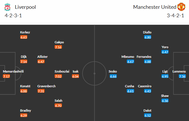Select Szoboszlai in Liverpool's midfield
The image size is (189, 121).
(62, 71)
